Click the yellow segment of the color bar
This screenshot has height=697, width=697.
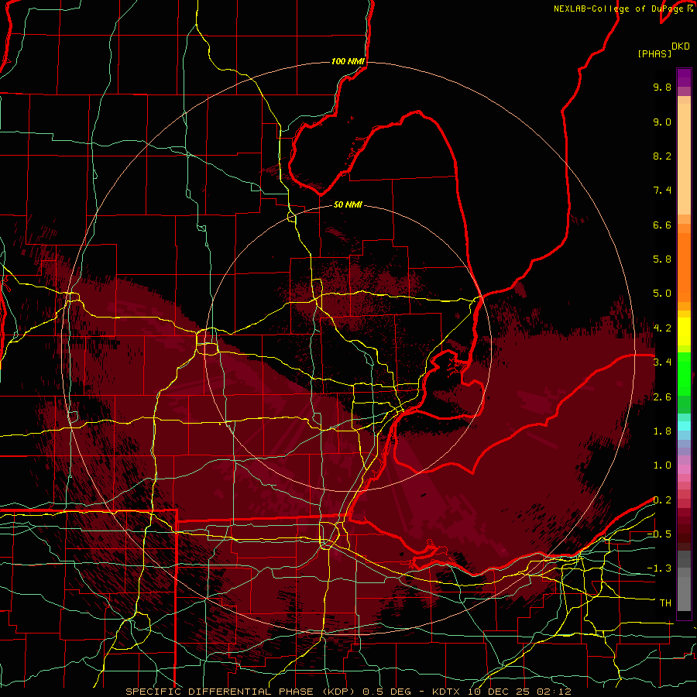click(684, 331)
